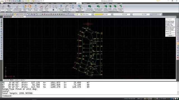179x100 pixels.
Task: Open the CAD Lines Dialog
Action: pyautogui.click(x=36, y=7)
